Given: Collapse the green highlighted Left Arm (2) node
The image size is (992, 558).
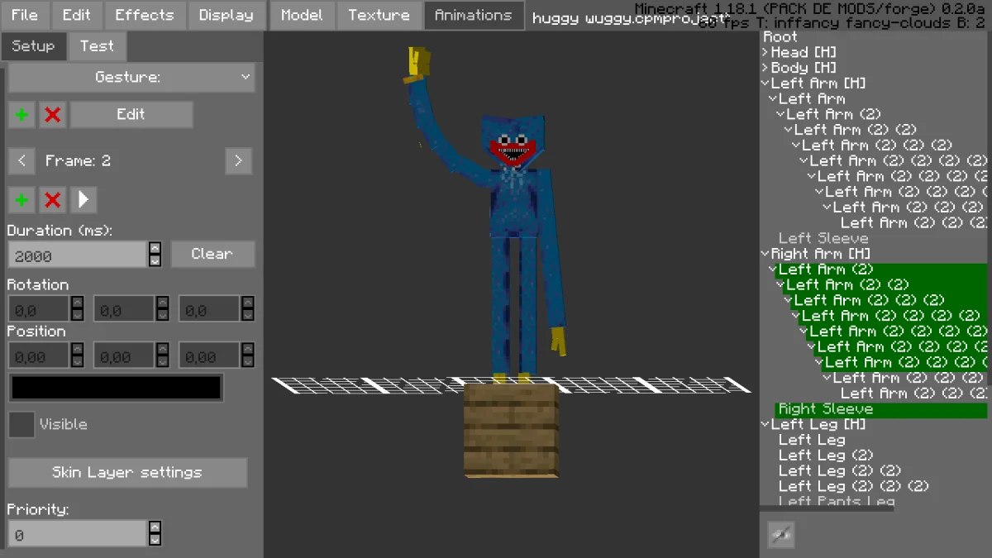Looking at the screenshot, I should (x=773, y=269).
